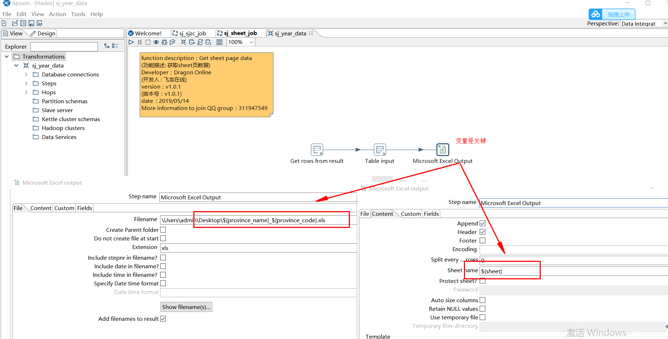Switch to the Design tab in side panel
The width and height of the screenshot is (668, 339).
pos(43,33)
